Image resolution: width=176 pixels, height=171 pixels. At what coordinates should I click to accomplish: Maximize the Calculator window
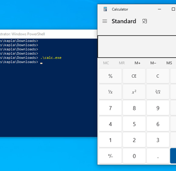(x=173, y=9)
